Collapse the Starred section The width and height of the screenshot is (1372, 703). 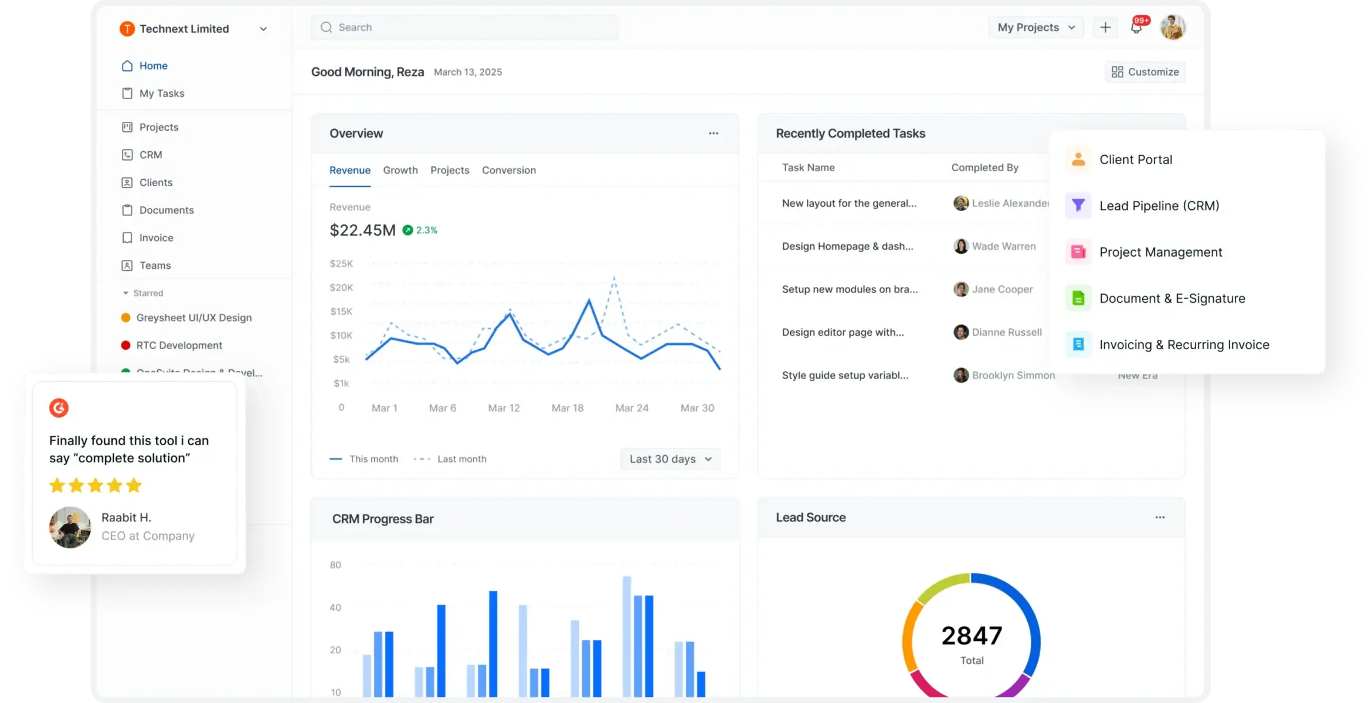tap(125, 293)
